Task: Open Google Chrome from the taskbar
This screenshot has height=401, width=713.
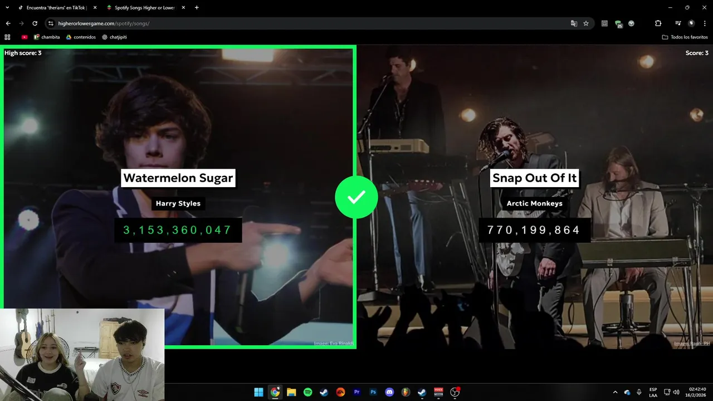Action: 275,392
